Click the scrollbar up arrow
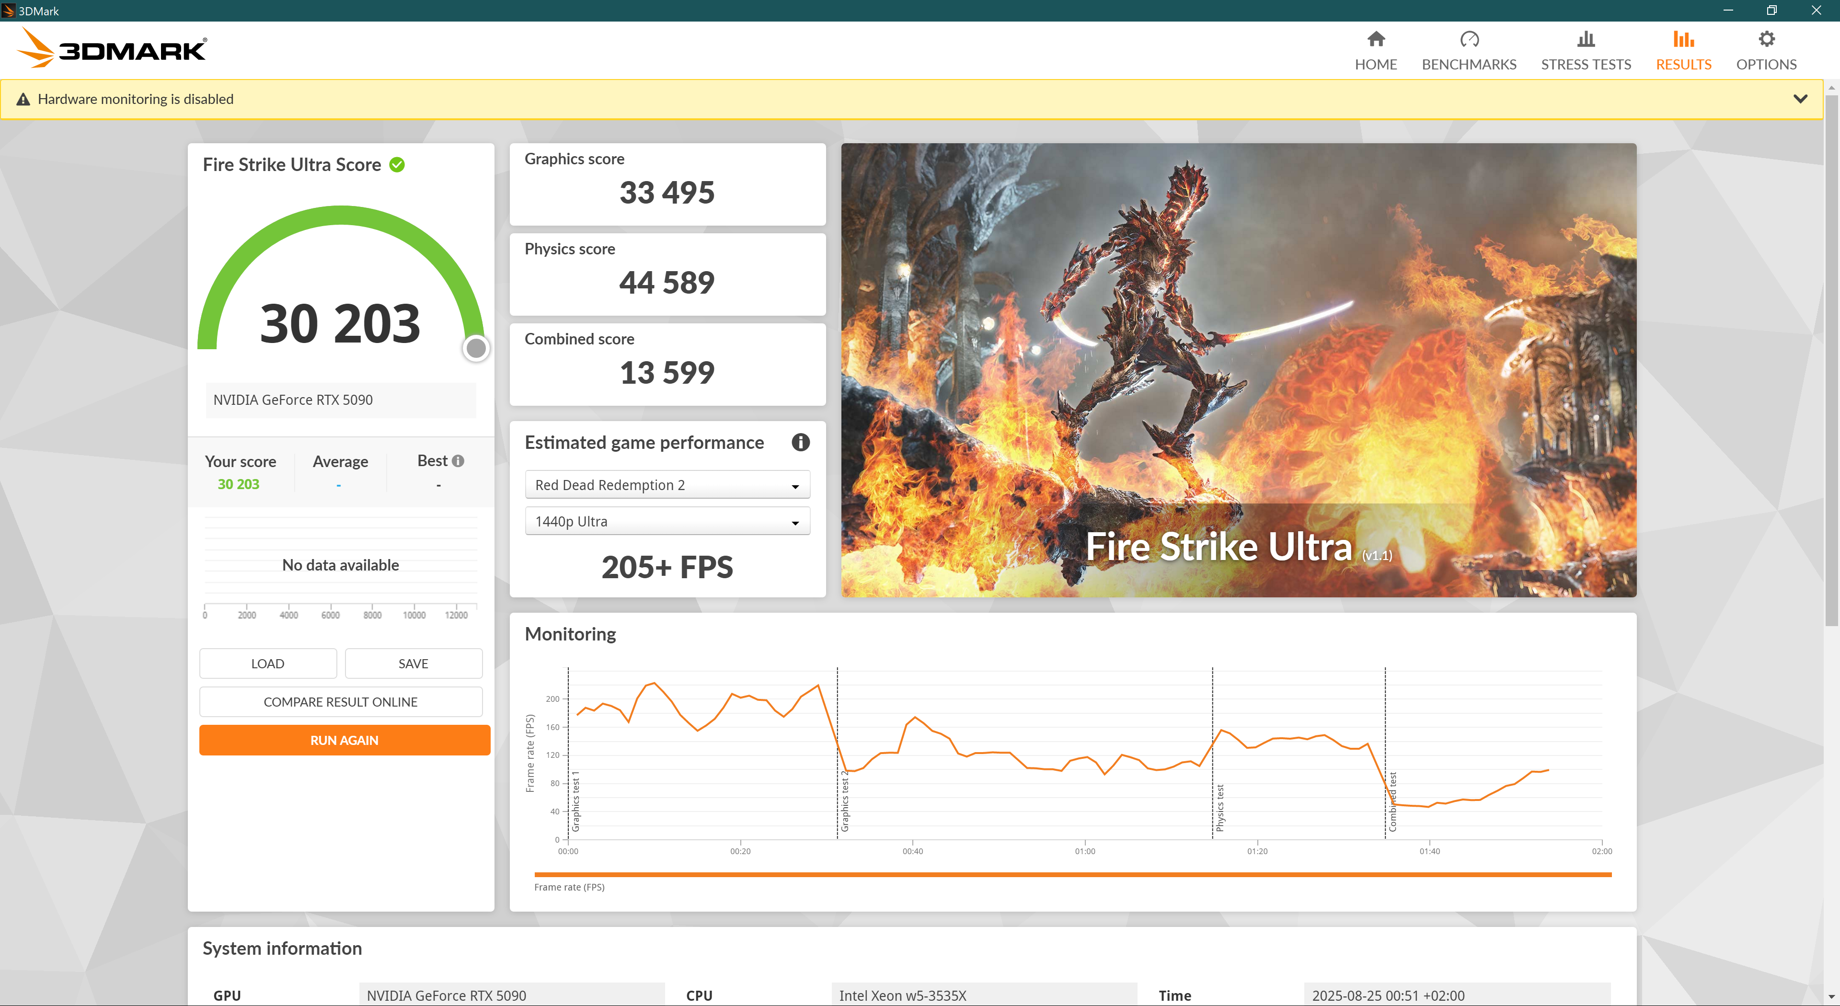 click(x=1831, y=87)
